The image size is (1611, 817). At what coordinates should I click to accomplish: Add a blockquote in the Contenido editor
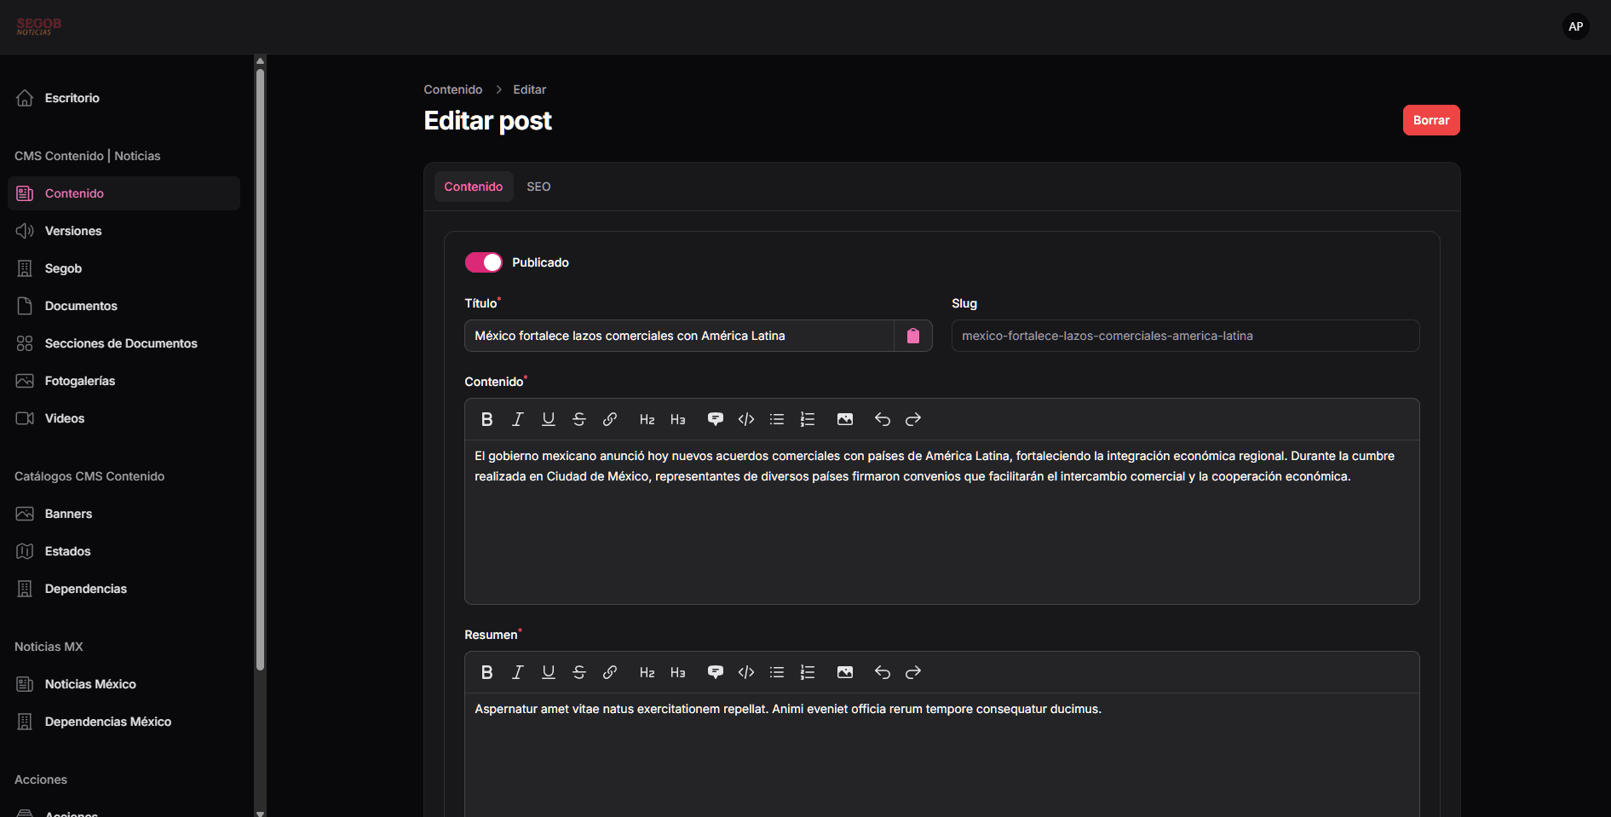[x=715, y=419]
